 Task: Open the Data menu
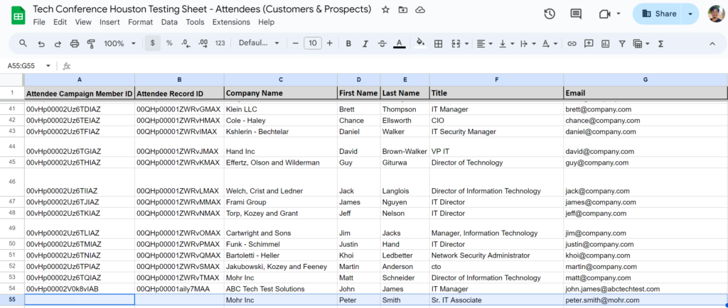[169, 22]
